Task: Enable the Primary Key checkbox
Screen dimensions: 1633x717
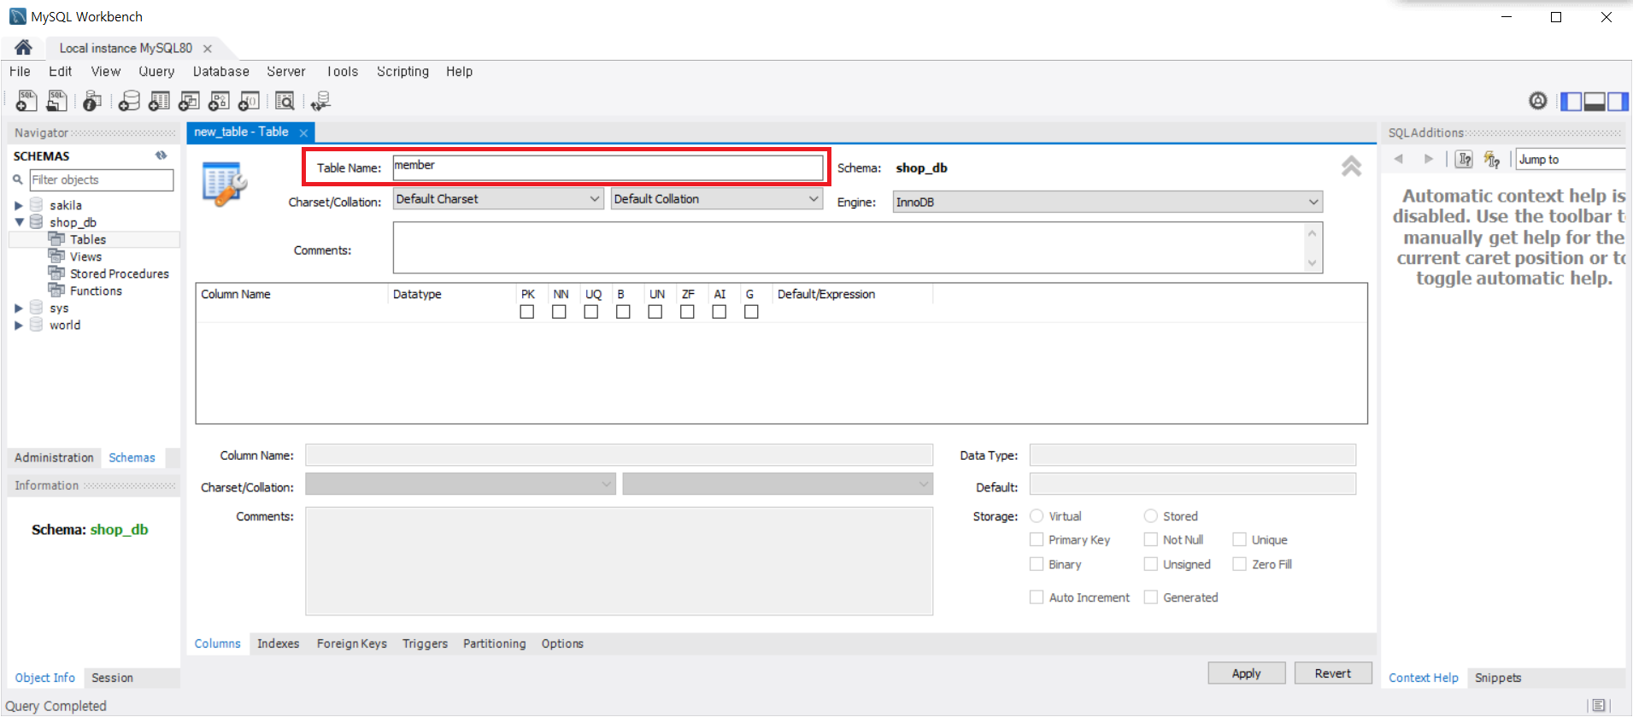Action: pyautogui.click(x=1037, y=539)
